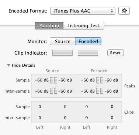Click the Source Inter-sample peak meter

click(x=53, y=91)
